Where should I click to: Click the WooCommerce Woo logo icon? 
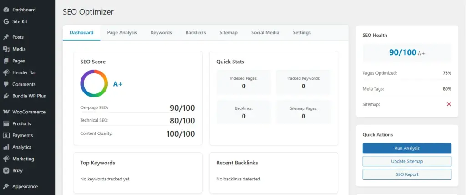coord(6,112)
